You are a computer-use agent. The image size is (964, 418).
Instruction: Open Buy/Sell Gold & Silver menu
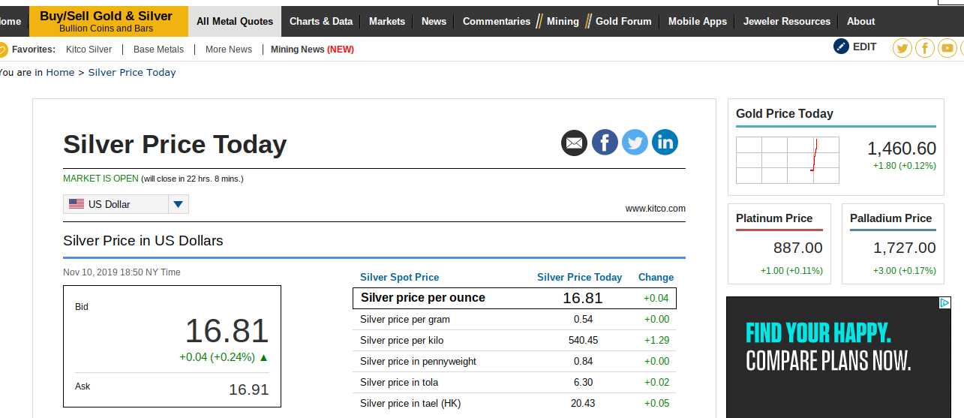[x=109, y=22]
